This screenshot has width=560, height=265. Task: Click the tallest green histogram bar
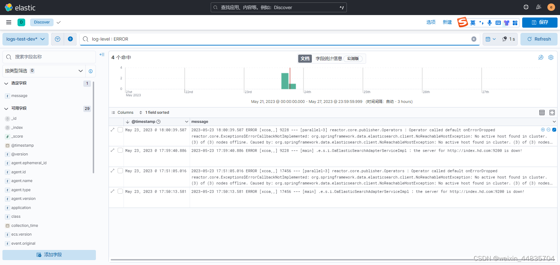click(x=285, y=81)
